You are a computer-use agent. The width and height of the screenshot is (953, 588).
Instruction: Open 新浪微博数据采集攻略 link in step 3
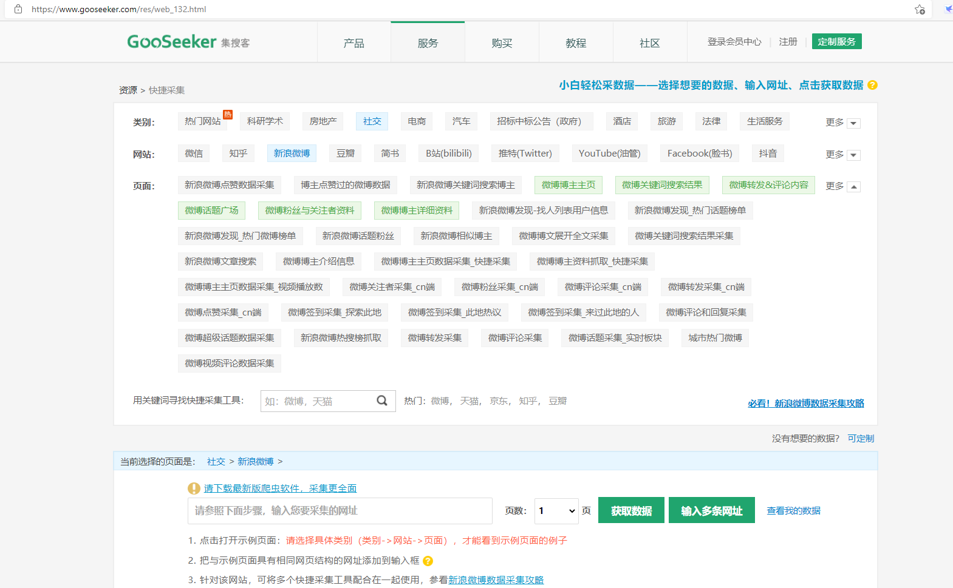tap(496, 580)
